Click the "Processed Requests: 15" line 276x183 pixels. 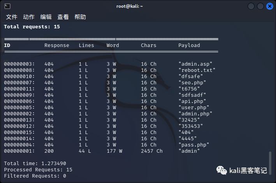38,170
